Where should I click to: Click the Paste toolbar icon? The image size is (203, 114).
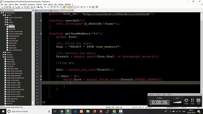coord(28,7)
